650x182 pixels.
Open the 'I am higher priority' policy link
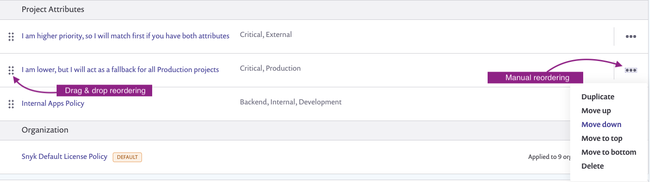pyautogui.click(x=125, y=36)
